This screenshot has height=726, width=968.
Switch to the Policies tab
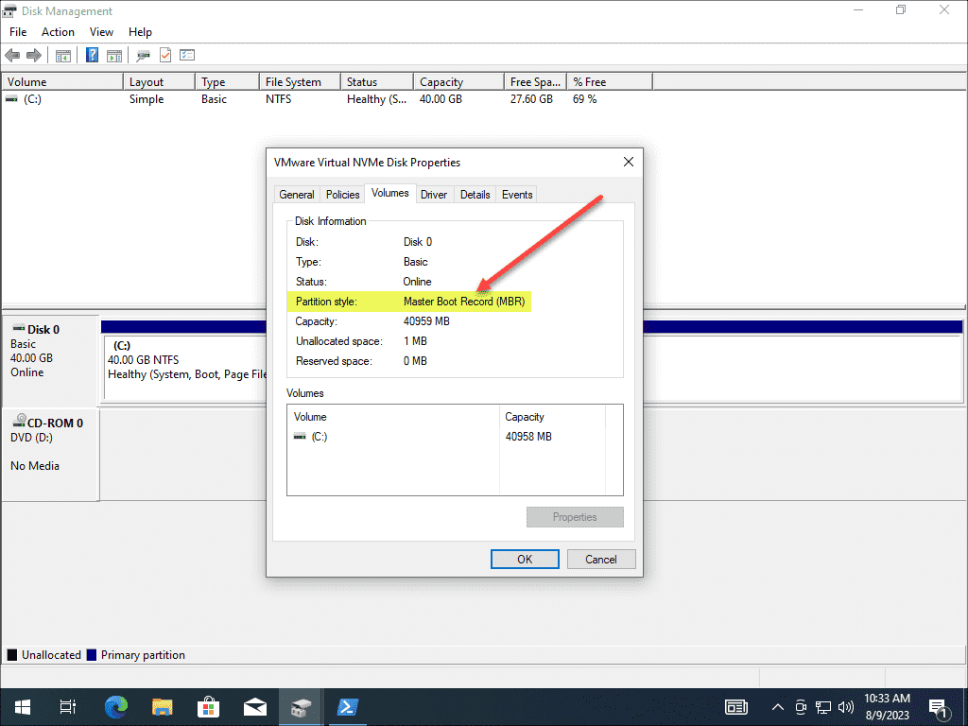click(x=342, y=195)
